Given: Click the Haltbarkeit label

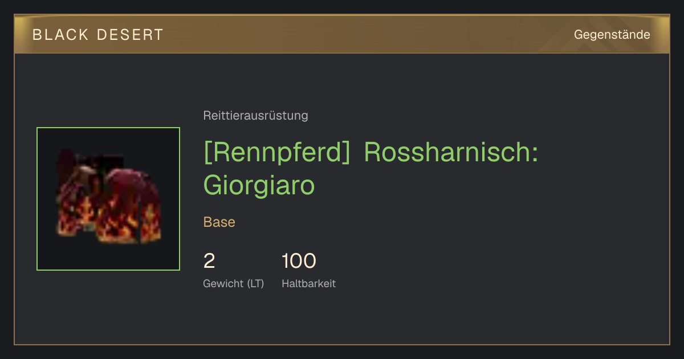Looking at the screenshot, I should (308, 283).
